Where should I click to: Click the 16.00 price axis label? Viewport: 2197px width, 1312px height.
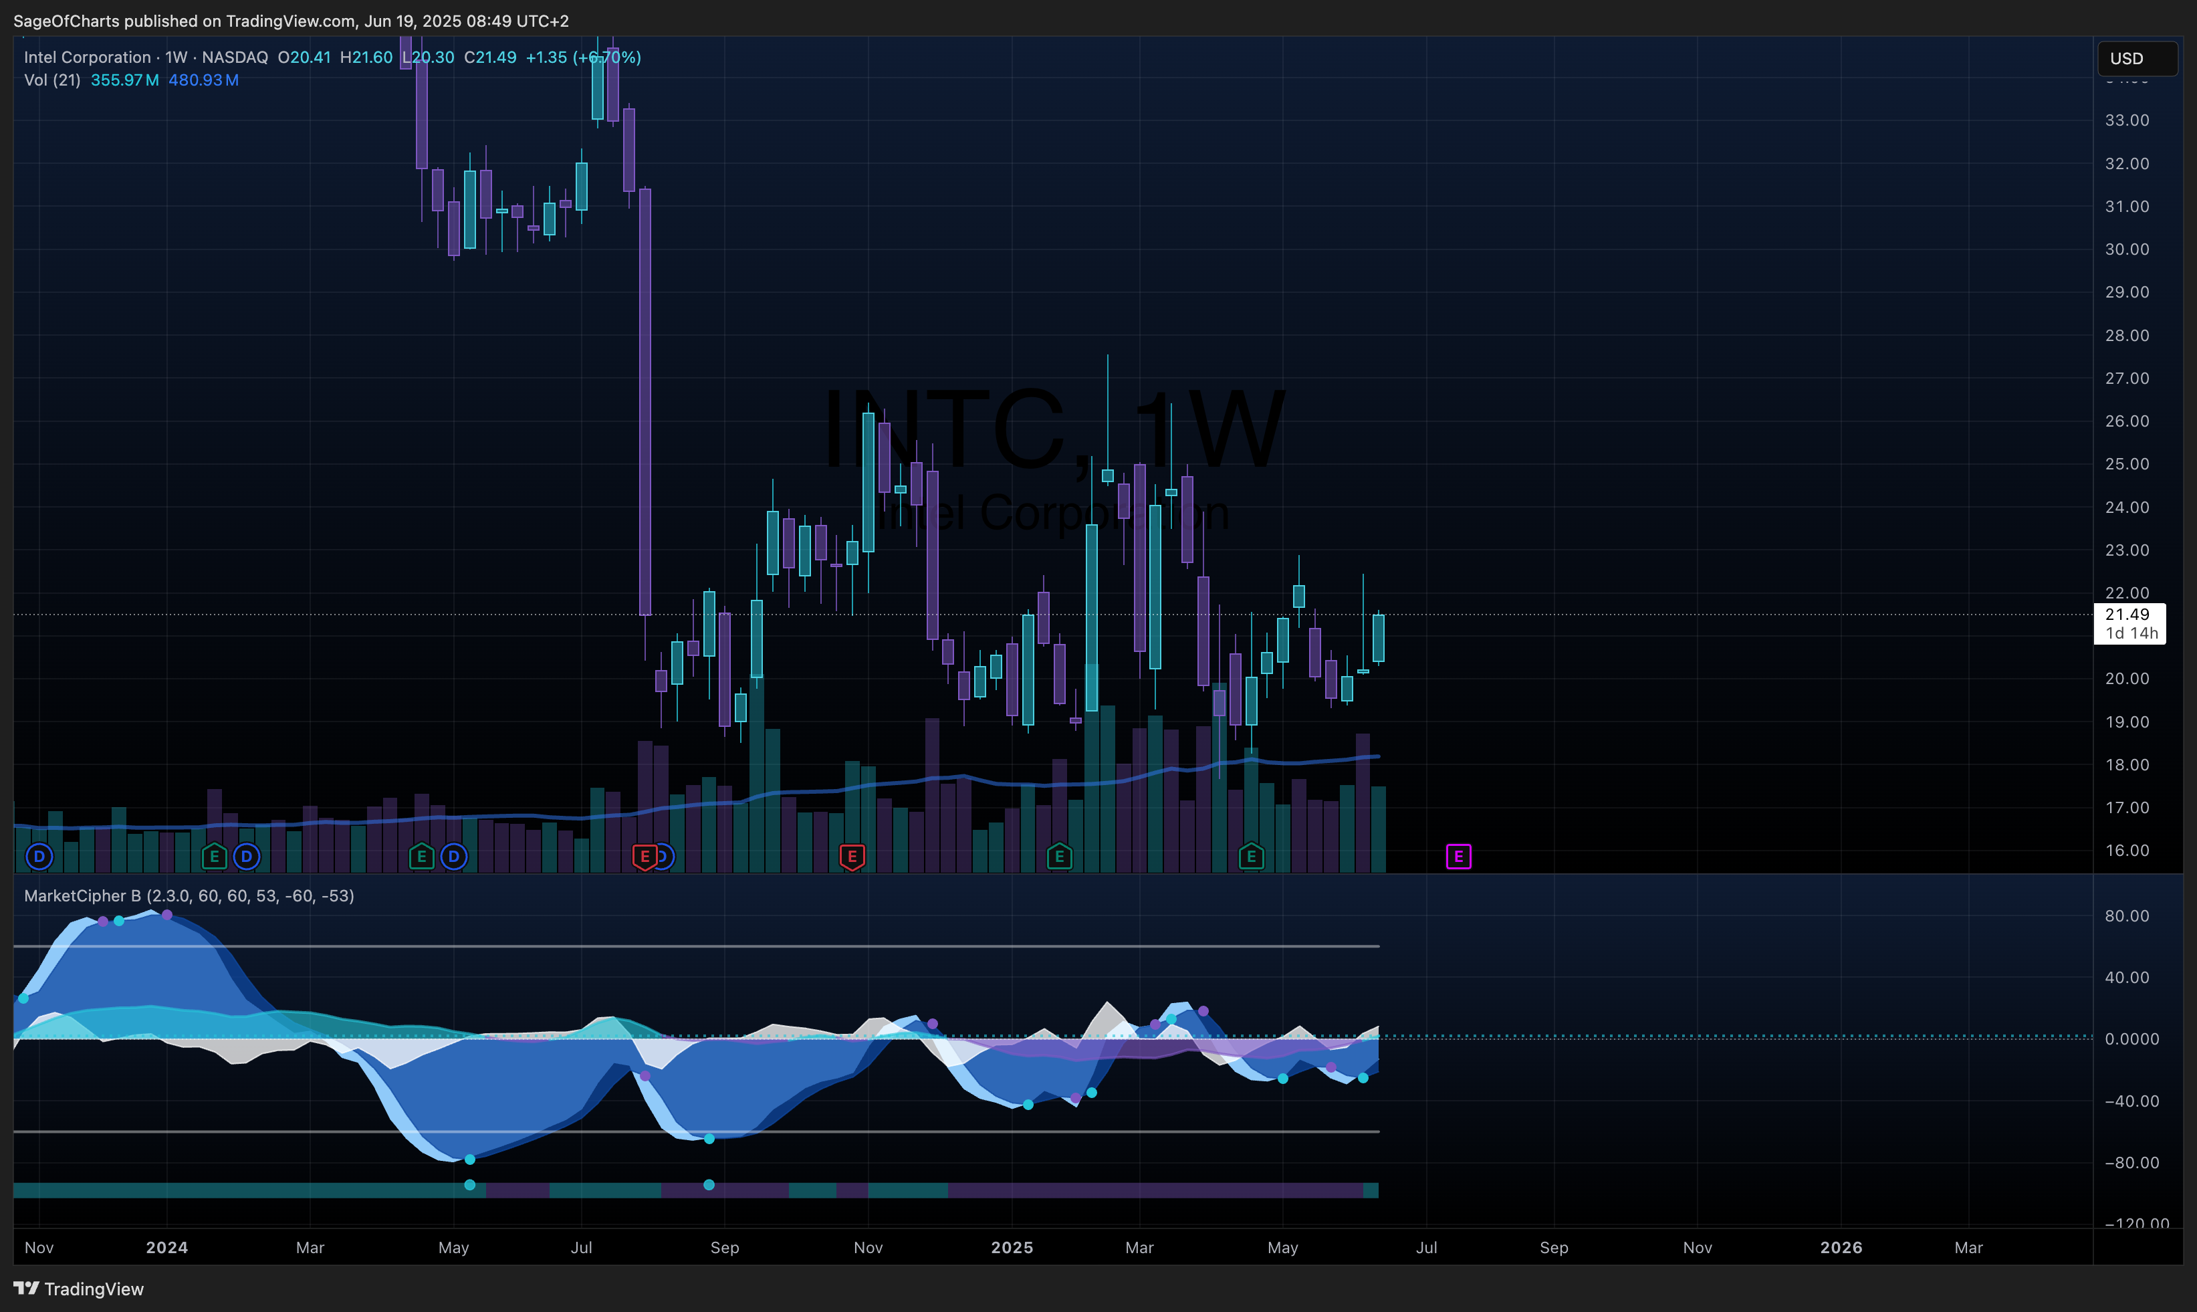2127,851
